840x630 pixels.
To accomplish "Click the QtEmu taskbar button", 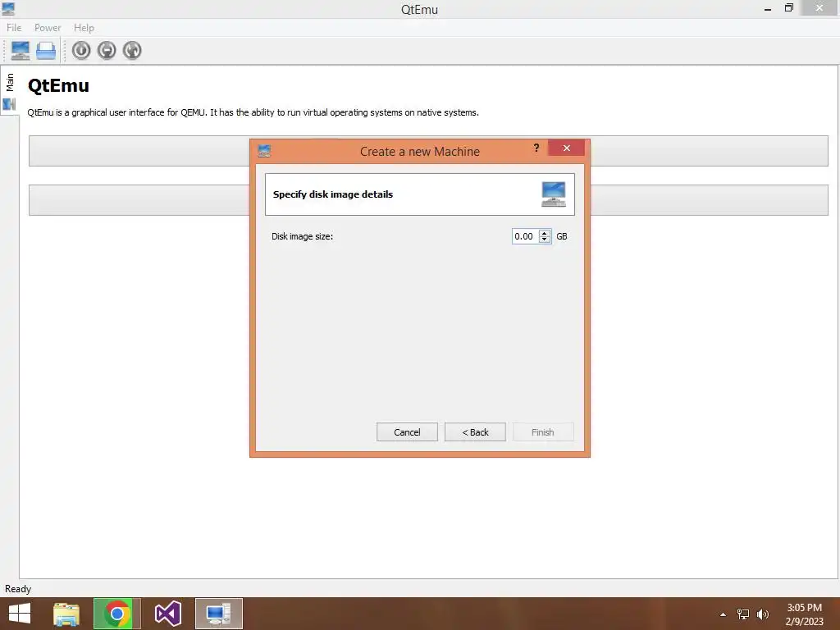I will click(218, 614).
